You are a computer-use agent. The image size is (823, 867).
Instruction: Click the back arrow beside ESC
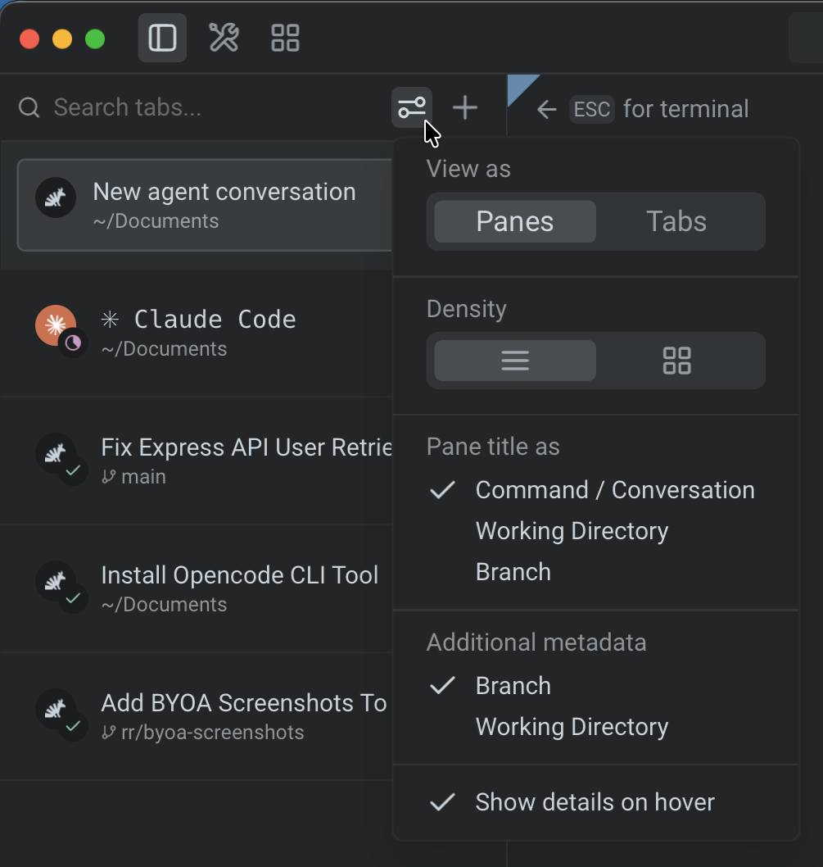[x=546, y=108]
